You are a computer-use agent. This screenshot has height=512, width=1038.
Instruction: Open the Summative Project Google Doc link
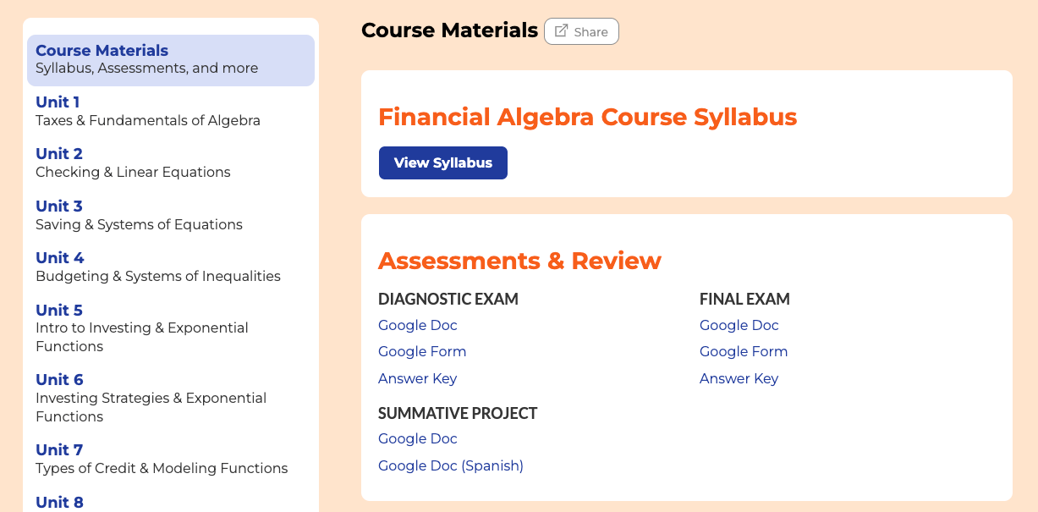click(418, 438)
